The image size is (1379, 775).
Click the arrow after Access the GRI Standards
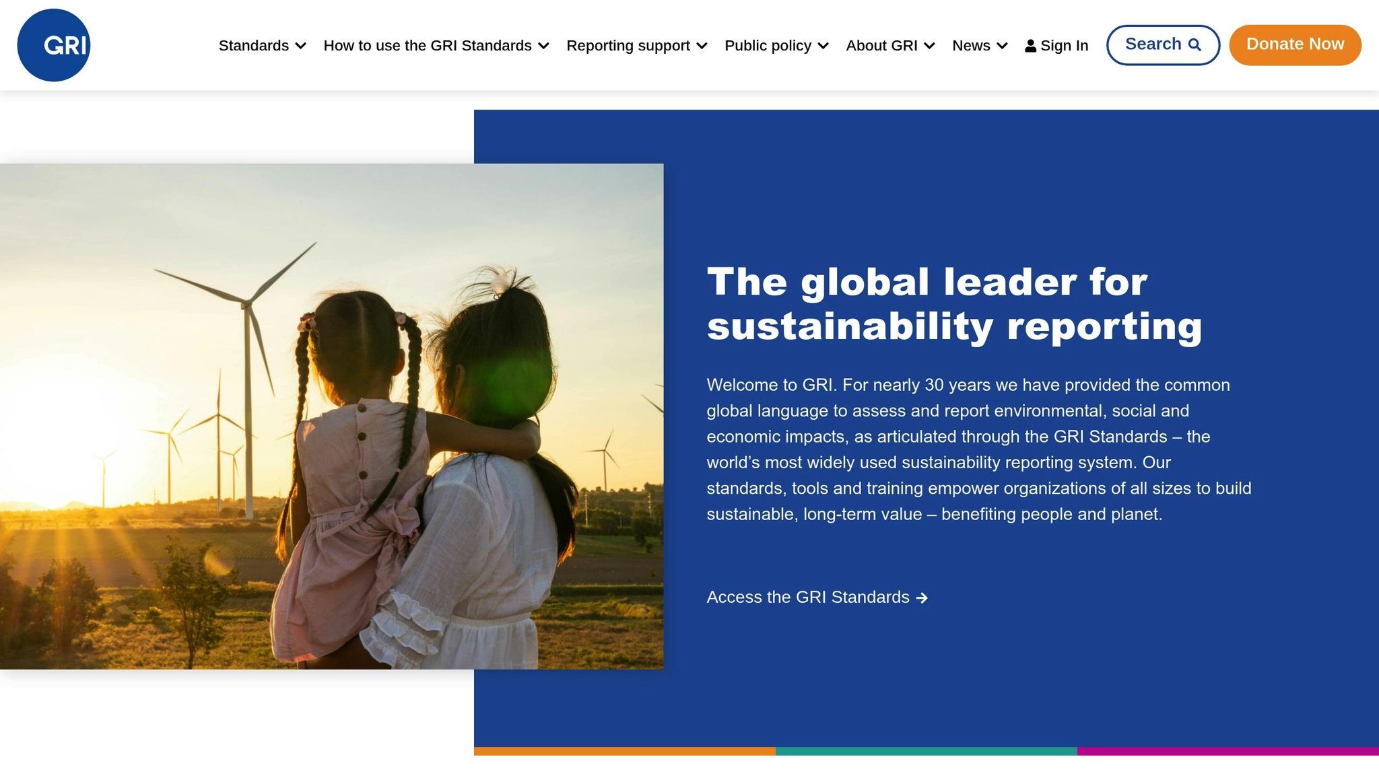point(922,598)
